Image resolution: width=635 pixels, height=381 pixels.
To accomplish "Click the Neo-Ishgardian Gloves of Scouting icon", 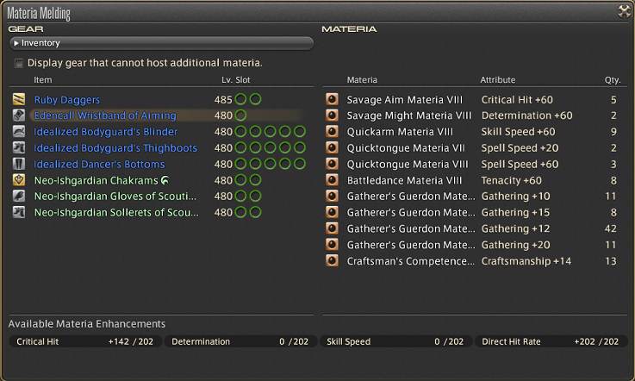I will [19, 197].
